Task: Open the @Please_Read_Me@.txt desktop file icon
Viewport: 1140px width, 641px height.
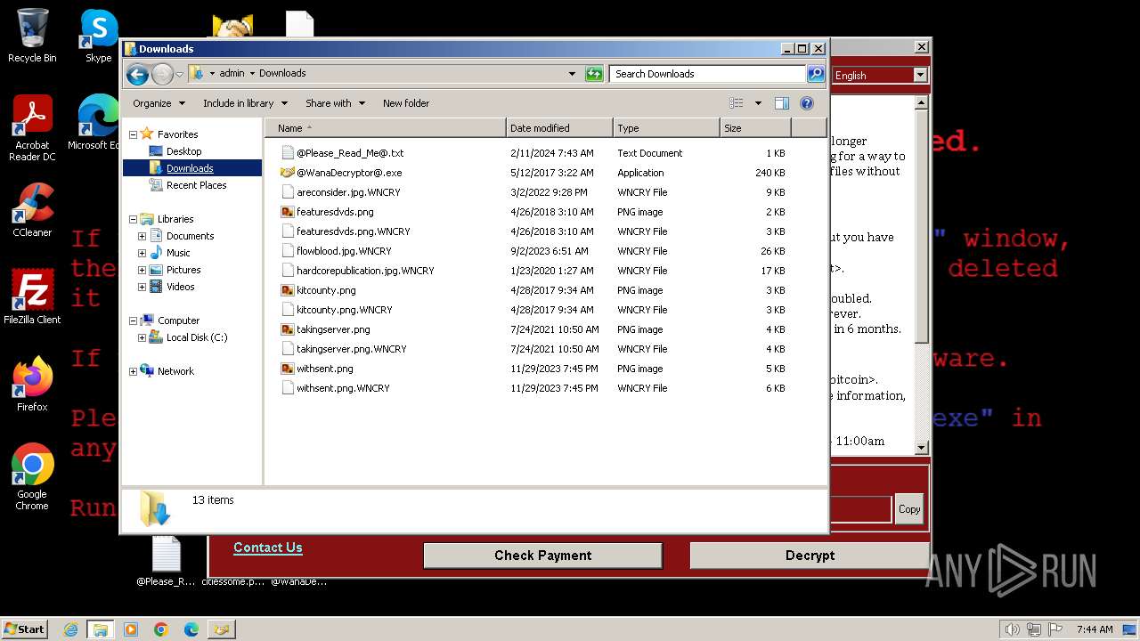Action: (x=166, y=561)
